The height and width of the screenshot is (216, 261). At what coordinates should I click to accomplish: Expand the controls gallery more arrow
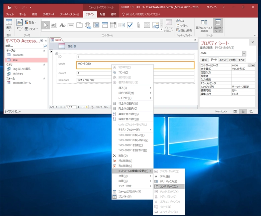coord(162,30)
